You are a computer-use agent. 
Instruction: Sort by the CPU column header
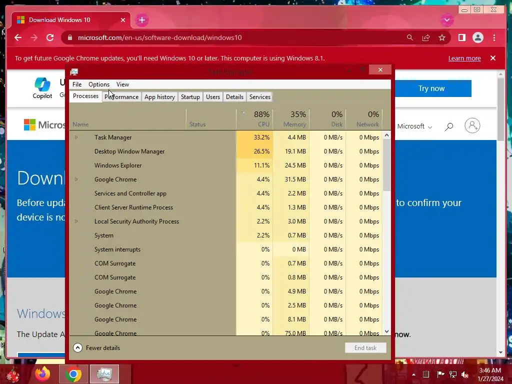click(x=254, y=119)
